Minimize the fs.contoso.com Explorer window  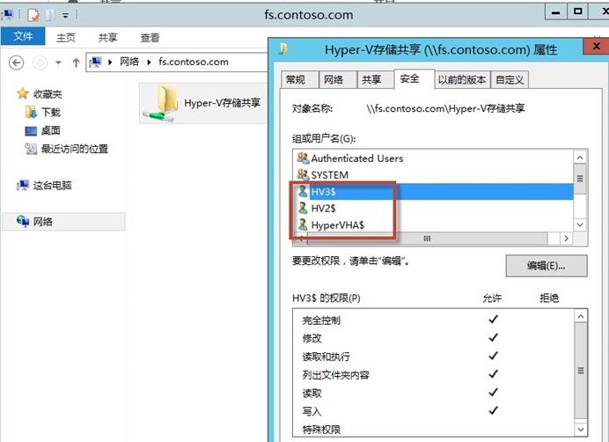556,12
